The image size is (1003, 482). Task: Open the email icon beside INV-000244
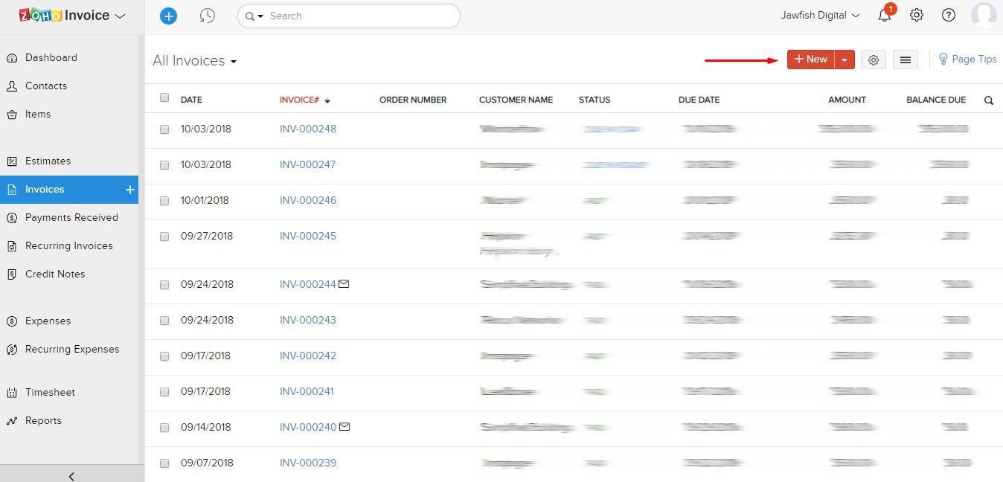[x=344, y=283]
